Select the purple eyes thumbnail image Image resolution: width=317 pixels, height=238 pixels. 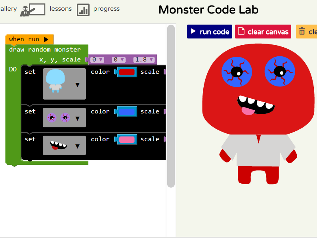[x=58, y=117]
